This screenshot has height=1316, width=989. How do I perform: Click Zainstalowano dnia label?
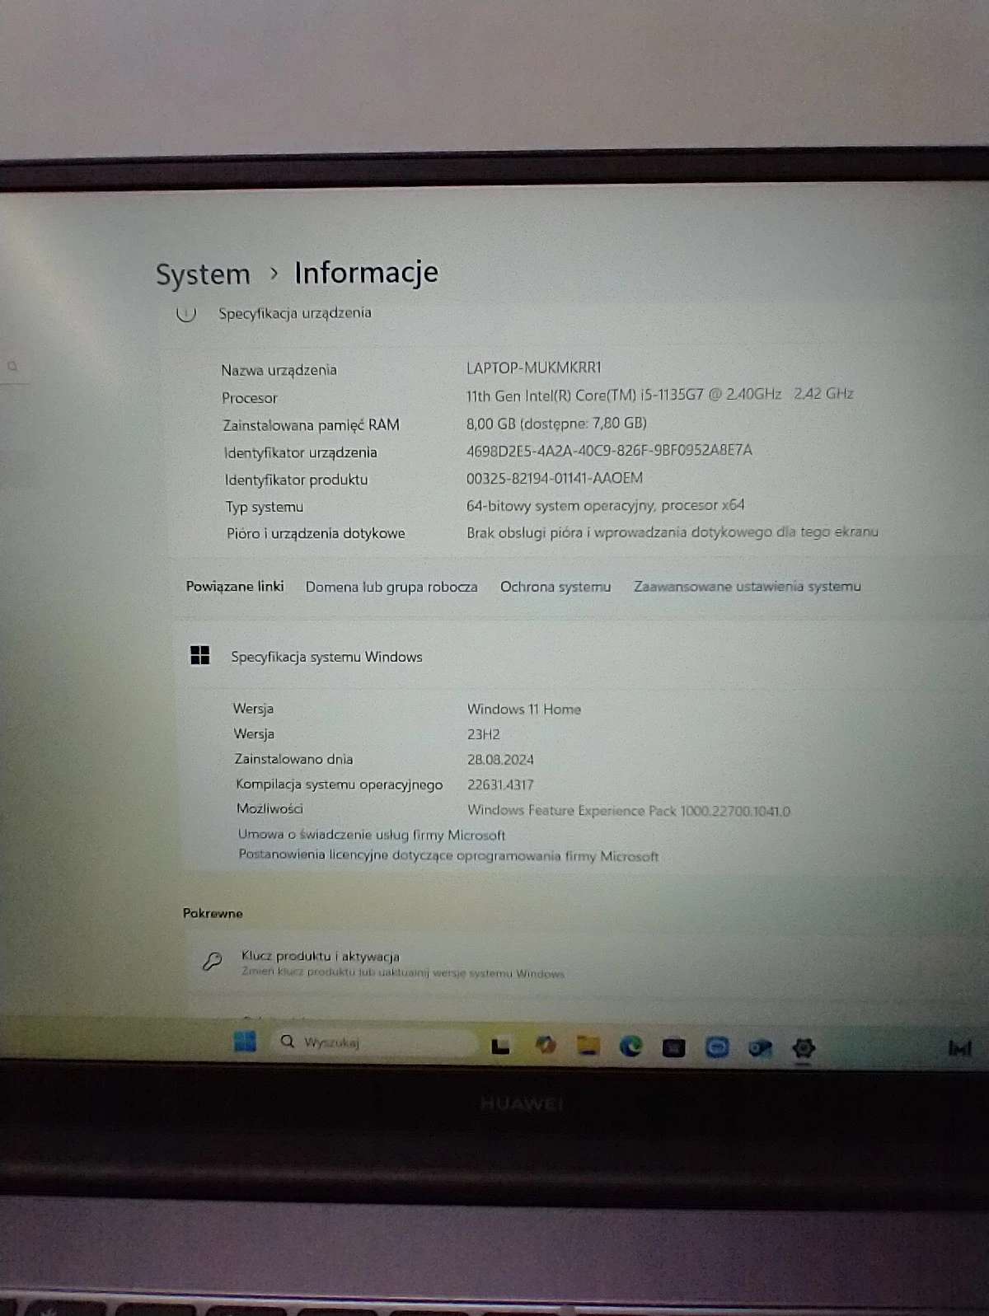coord(293,759)
